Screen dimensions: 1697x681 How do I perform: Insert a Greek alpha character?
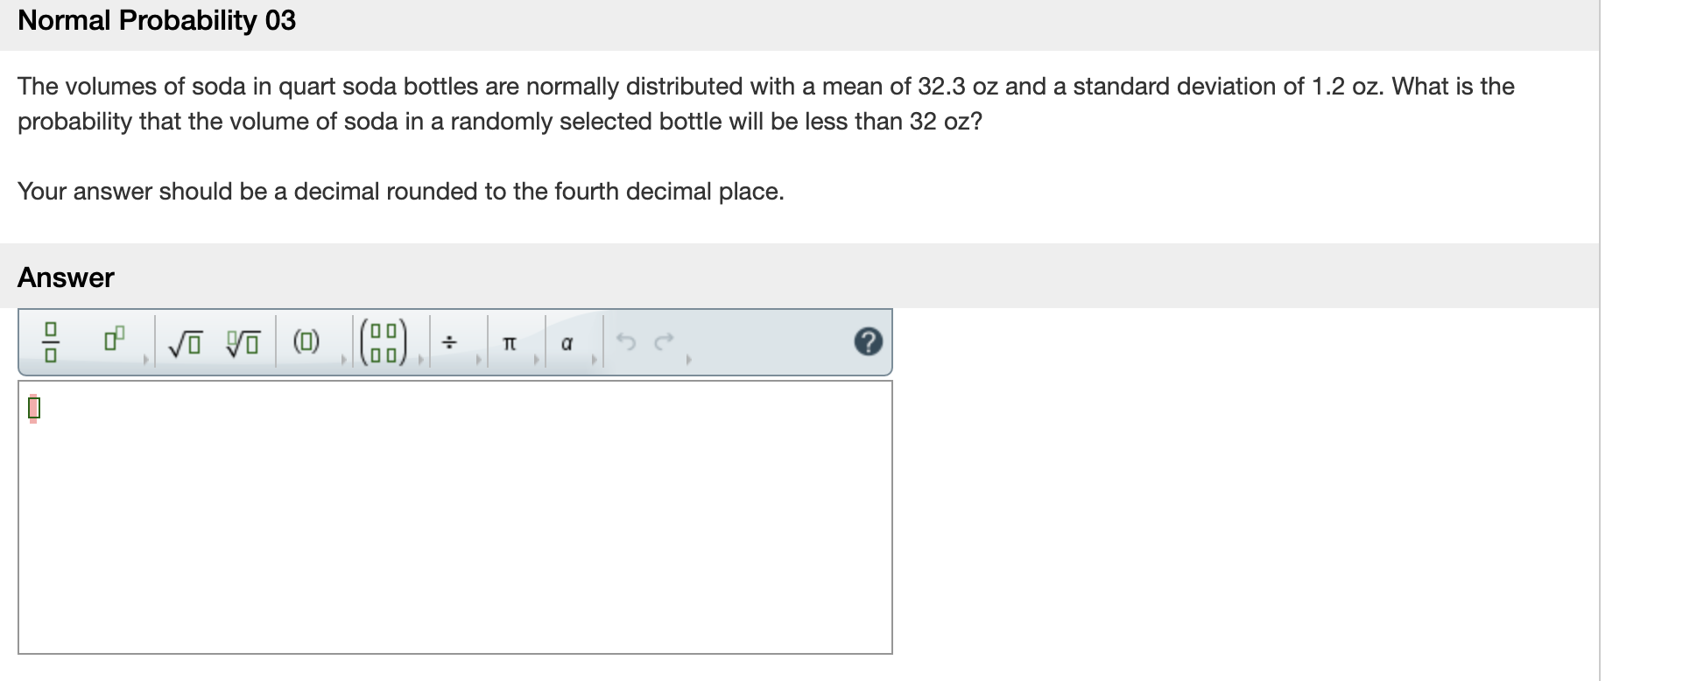click(567, 342)
